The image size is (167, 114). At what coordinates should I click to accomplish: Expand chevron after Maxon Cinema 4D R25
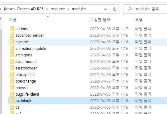47,9
